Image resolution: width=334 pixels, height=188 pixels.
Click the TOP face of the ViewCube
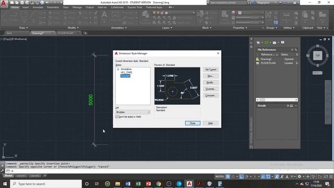tap(318, 56)
